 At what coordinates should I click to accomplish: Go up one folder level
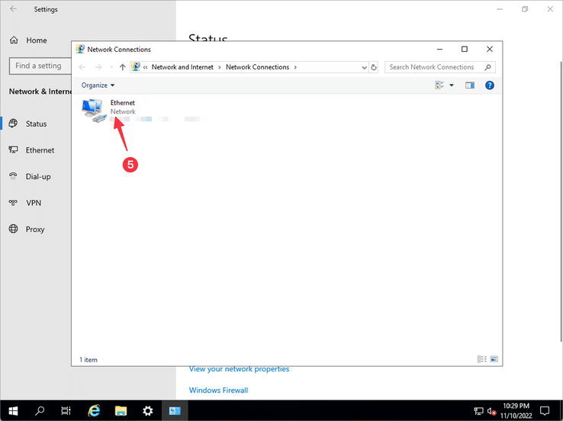123,67
